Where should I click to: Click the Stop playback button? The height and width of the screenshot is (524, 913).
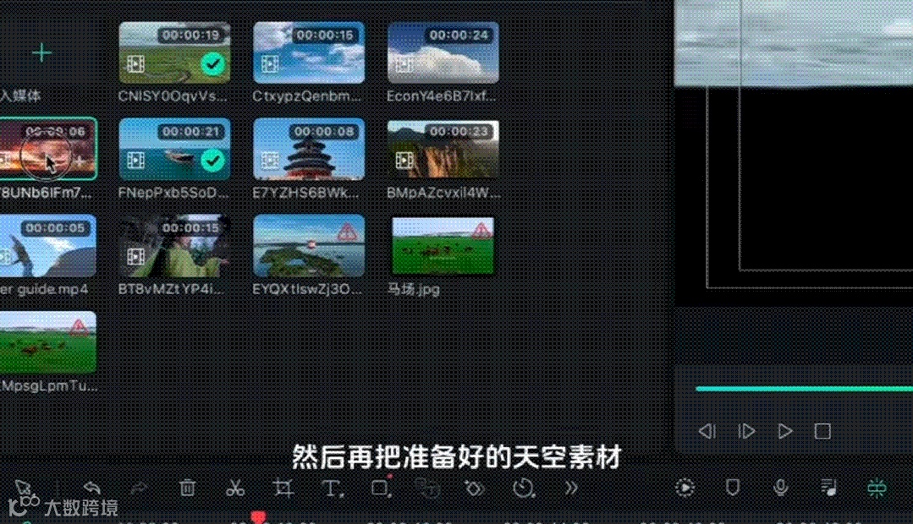(820, 431)
